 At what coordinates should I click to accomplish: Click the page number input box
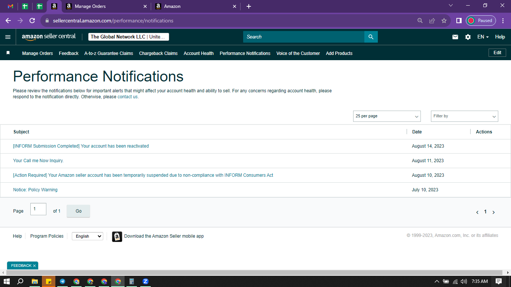tap(39, 209)
